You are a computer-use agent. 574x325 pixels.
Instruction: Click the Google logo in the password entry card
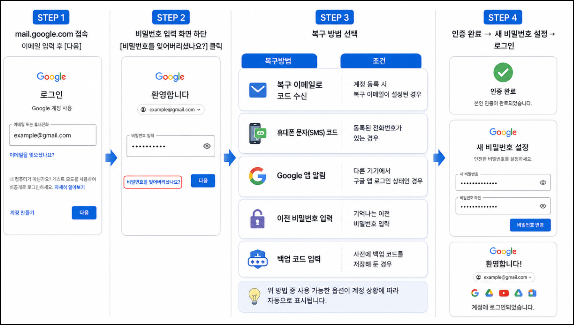click(170, 76)
